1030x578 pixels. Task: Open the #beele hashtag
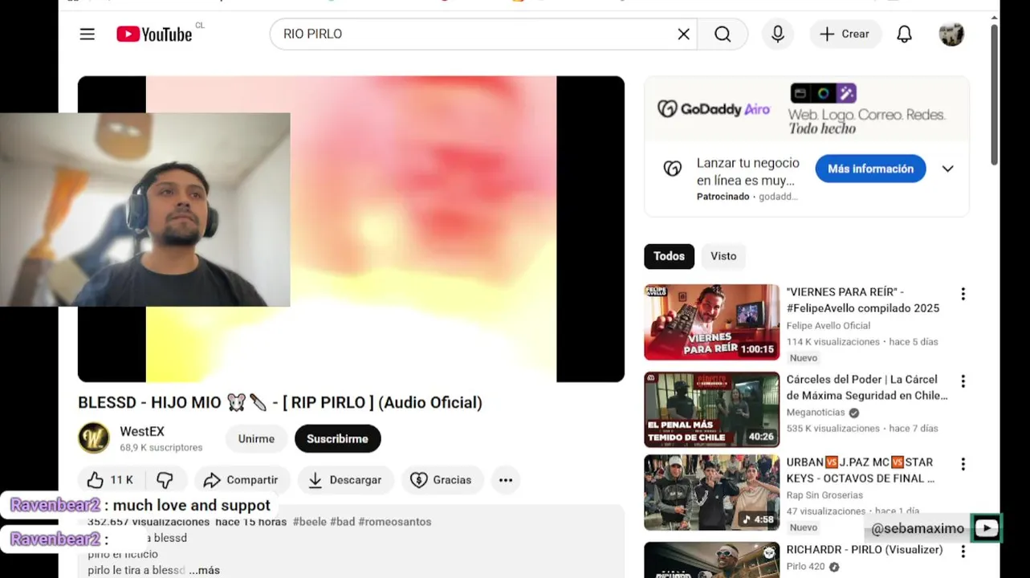tap(309, 522)
